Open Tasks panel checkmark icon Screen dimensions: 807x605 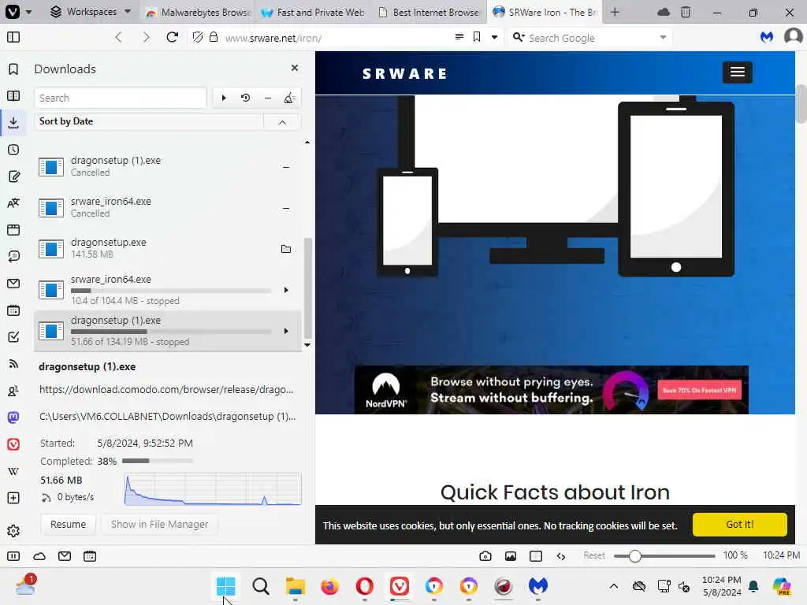(x=14, y=337)
